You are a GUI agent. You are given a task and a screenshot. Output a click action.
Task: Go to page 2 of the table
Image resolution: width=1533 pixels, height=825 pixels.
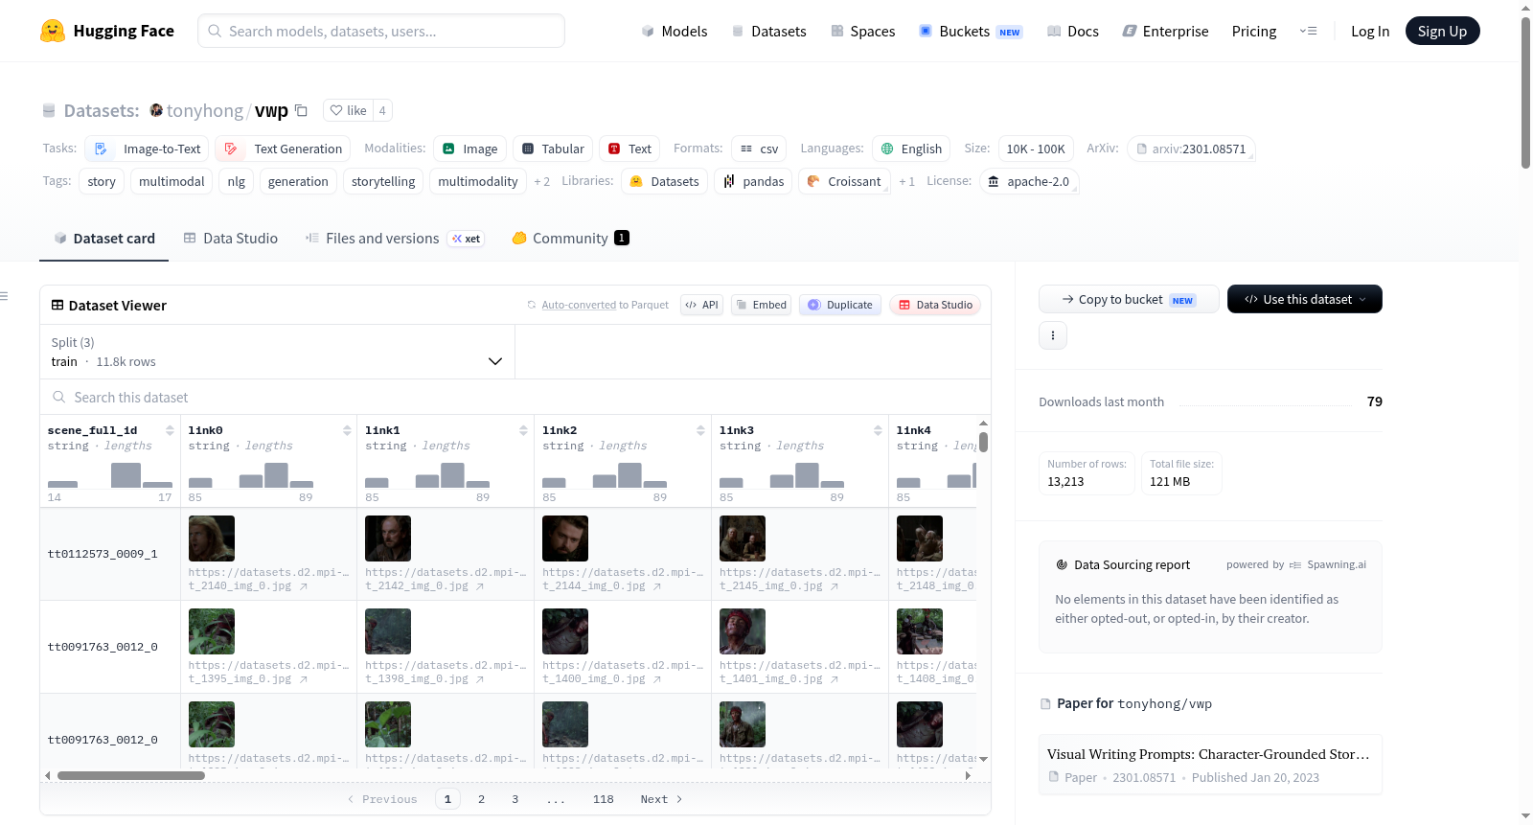pos(481,799)
